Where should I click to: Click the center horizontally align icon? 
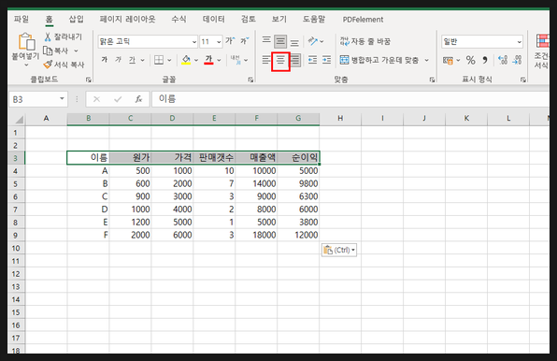280,61
